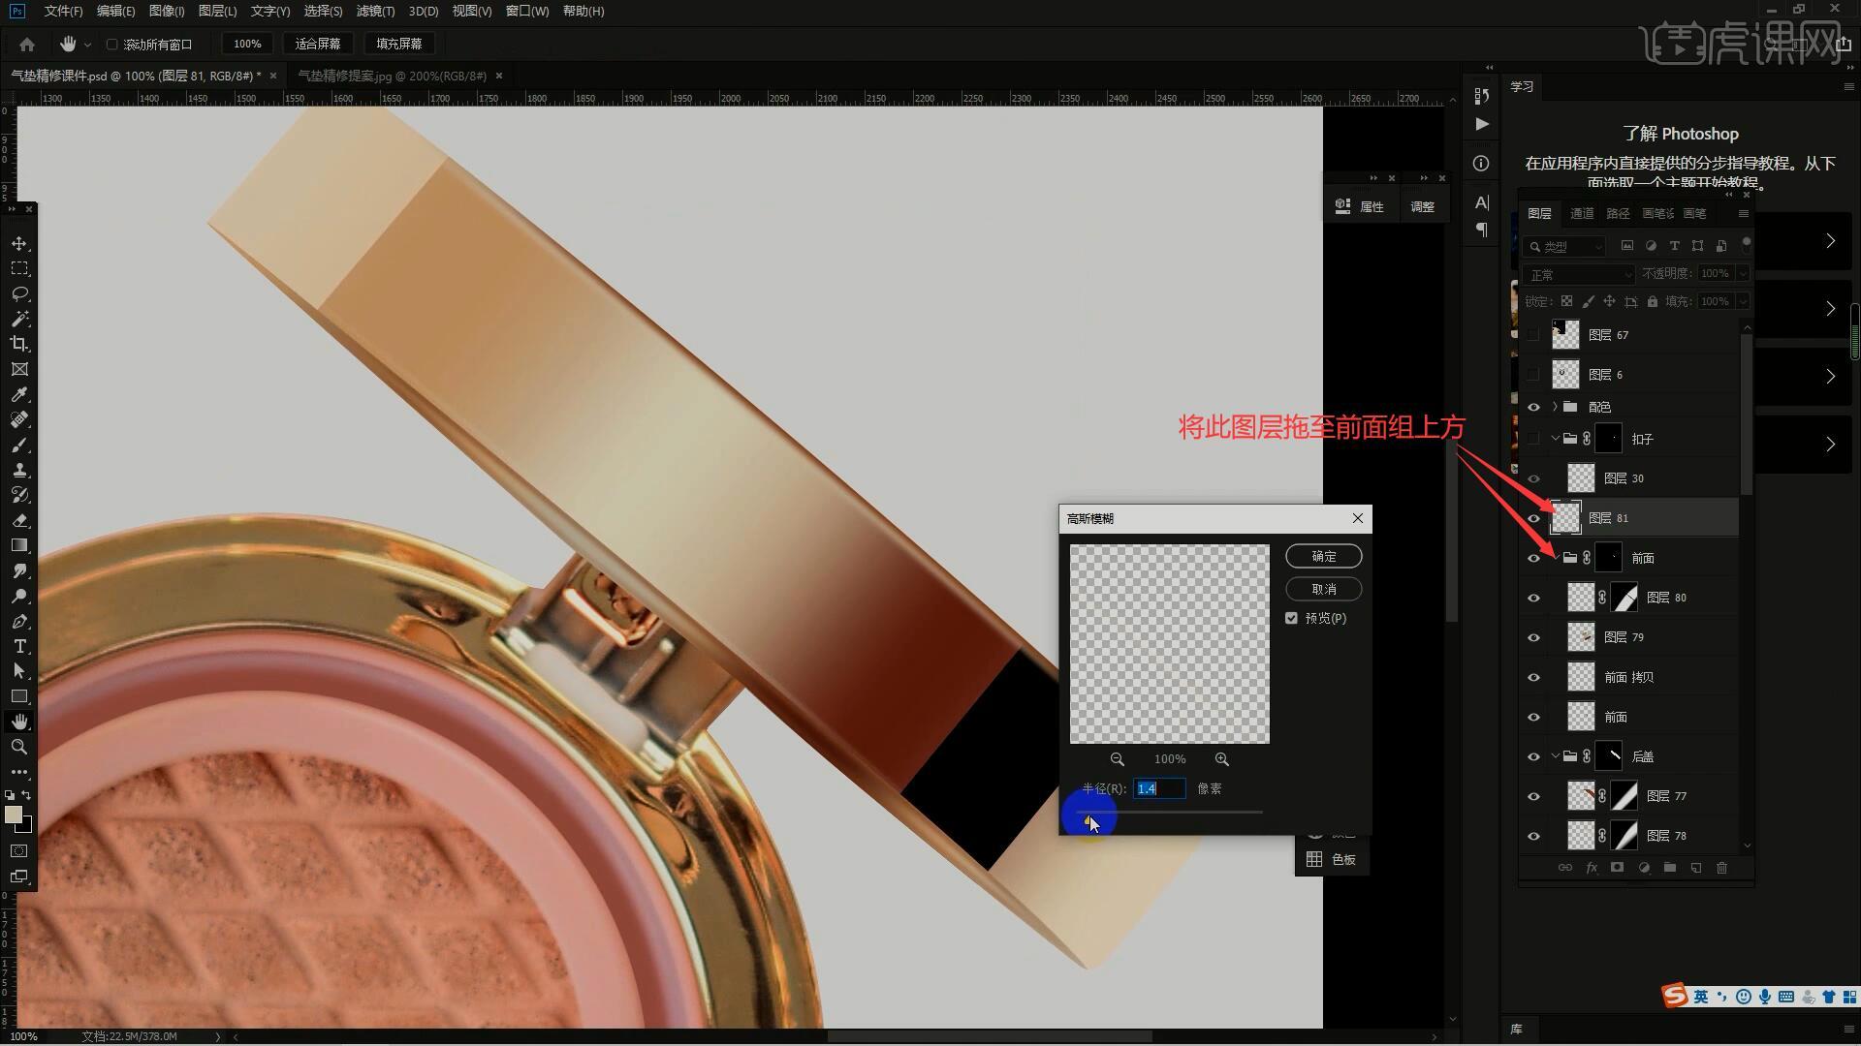Enable 滚动所有窗口 checkbox
1861x1046 pixels.
coord(111,45)
